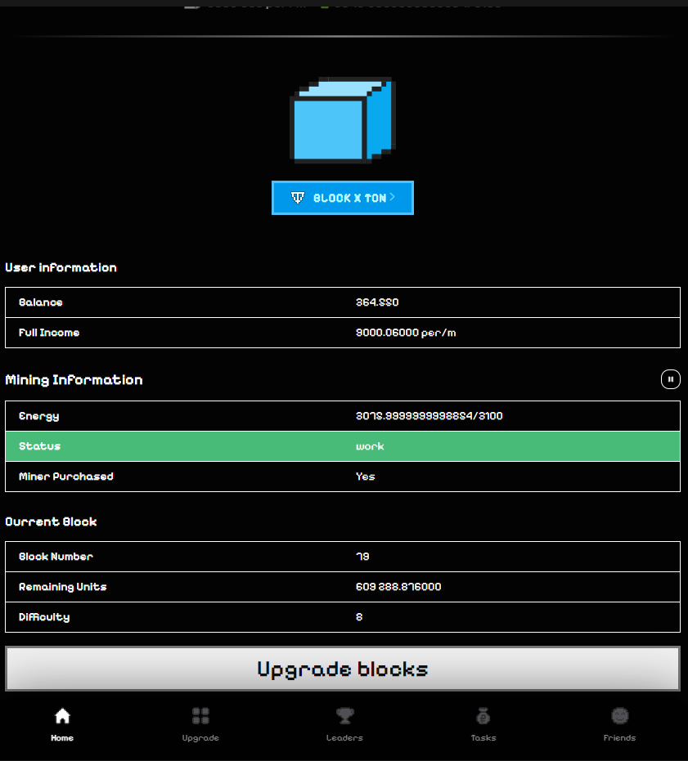Click the Difficulty value 8
This screenshot has width=688, height=761.
[x=359, y=617]
